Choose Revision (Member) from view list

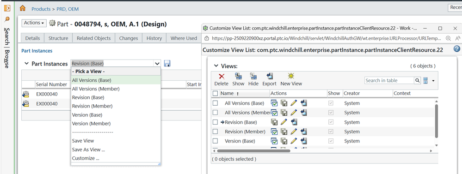[x=116, y=106]
